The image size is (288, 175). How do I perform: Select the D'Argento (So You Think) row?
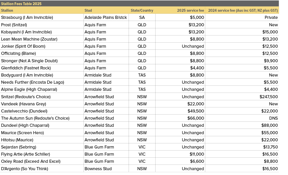tap(20, 169)
